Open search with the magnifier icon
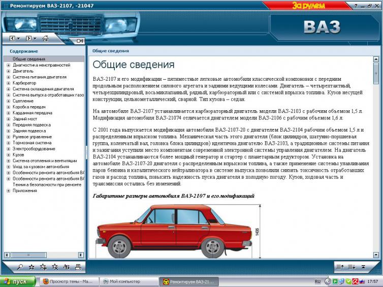383x287 pixels. click(20, 267)
